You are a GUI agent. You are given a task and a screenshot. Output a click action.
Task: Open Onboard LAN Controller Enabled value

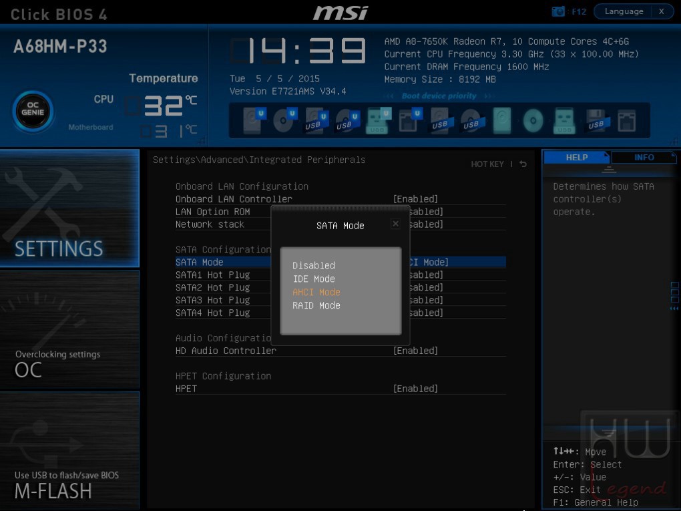415,199
